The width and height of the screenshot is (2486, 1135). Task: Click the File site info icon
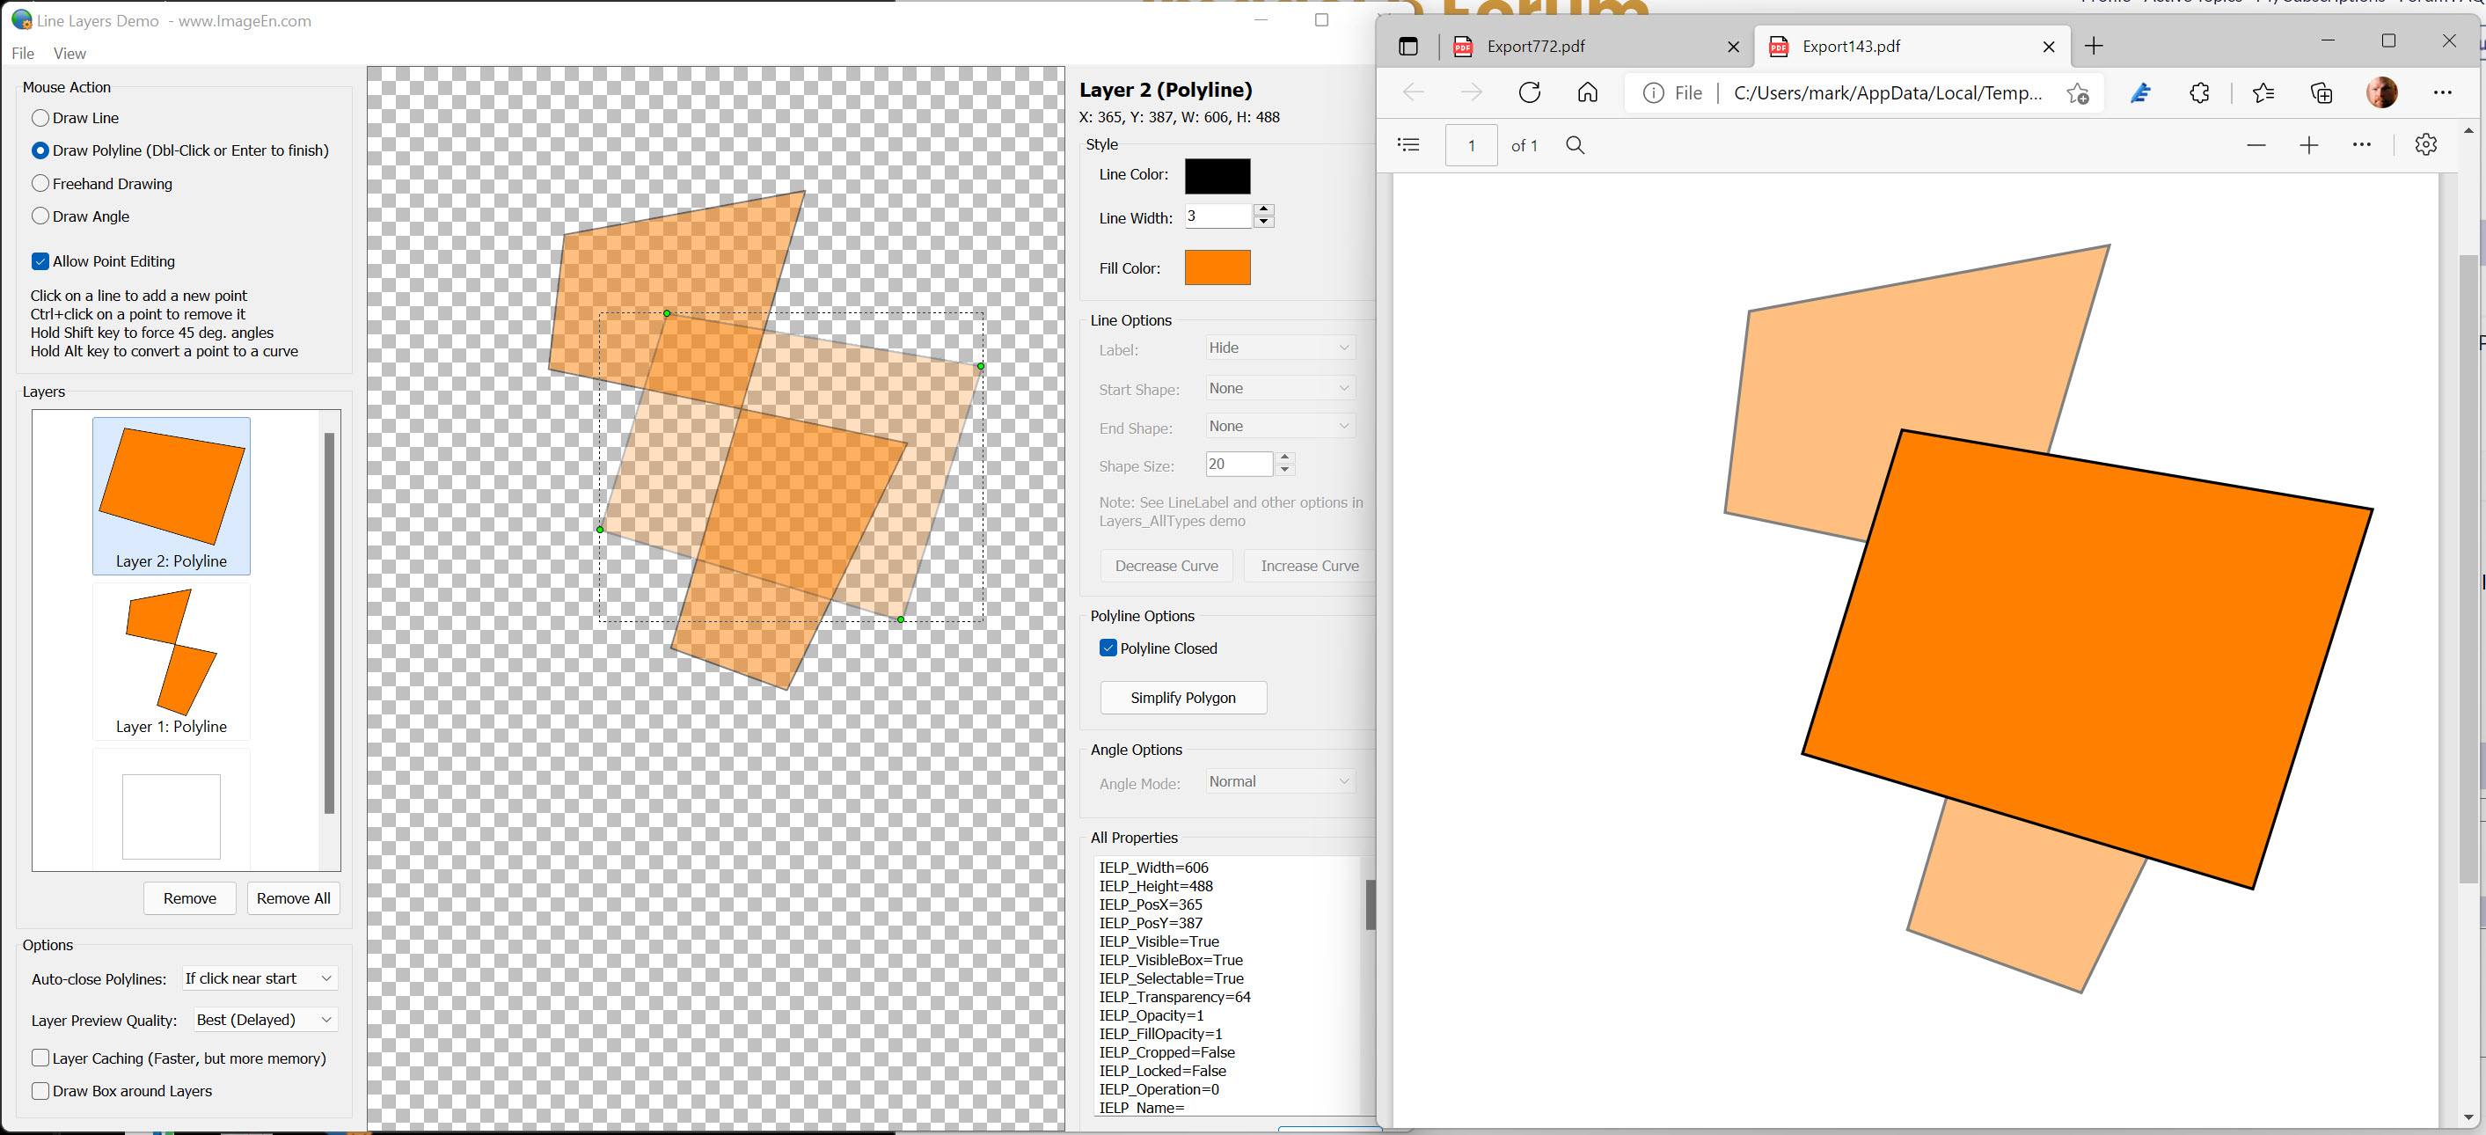(1653, 92)
